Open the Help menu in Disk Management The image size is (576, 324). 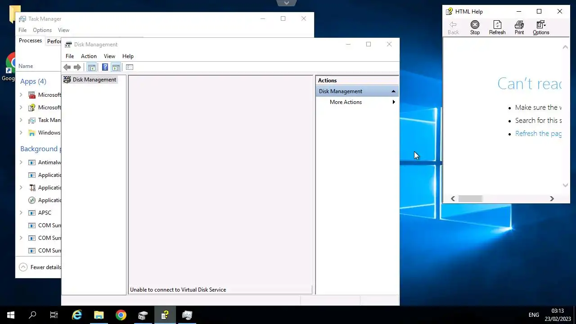(x=128, y=56)
